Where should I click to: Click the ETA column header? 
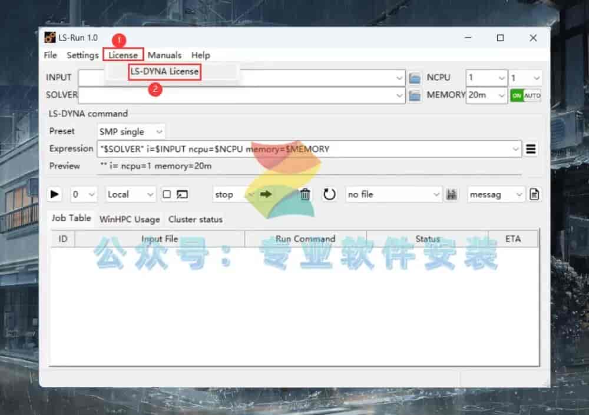tap(513, 239)
